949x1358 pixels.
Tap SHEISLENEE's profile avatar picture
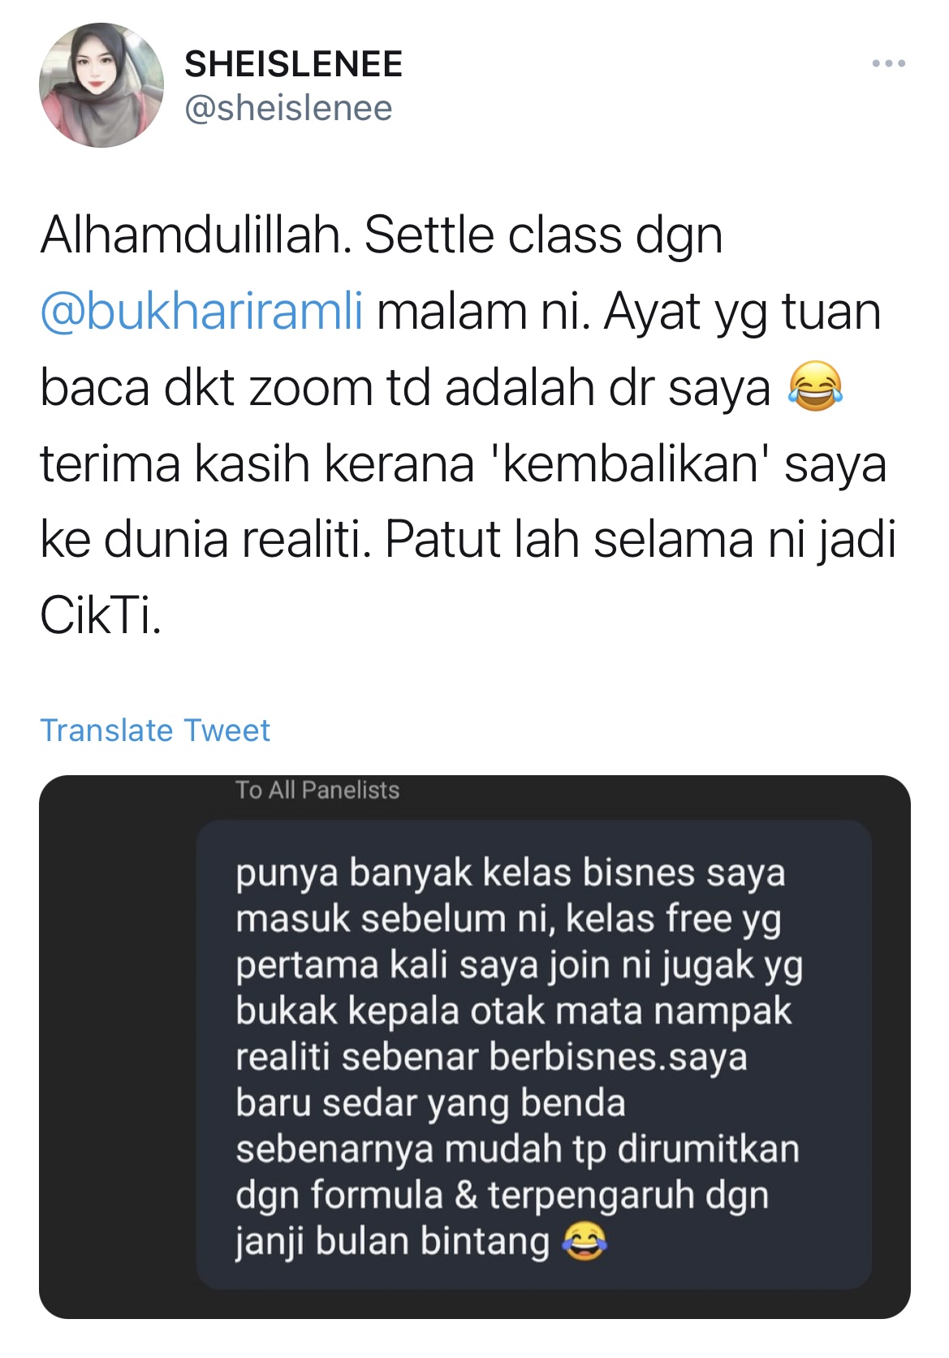coord(101,85)
